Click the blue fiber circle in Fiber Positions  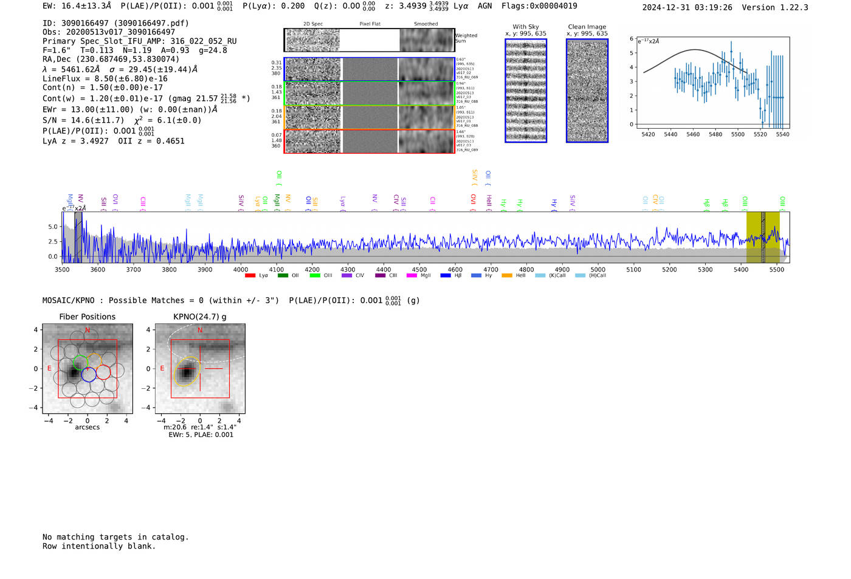[x=89, y=374]
